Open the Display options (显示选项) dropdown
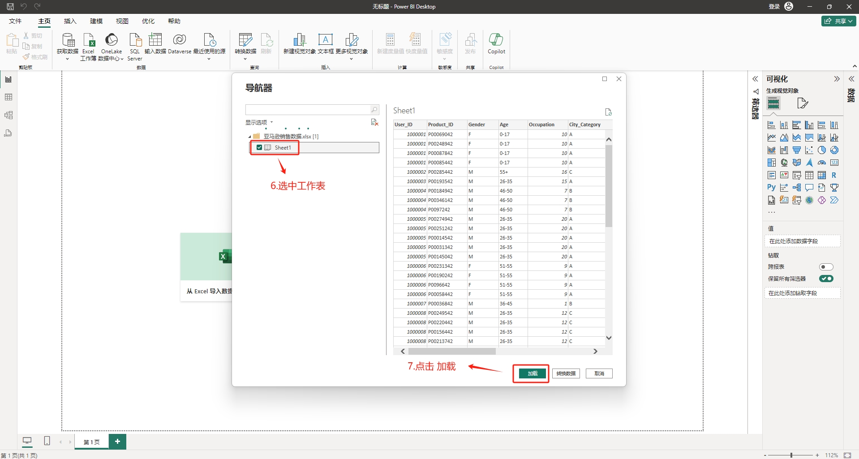859x459 pixels. pyautogui.click(x=259, y=122)
